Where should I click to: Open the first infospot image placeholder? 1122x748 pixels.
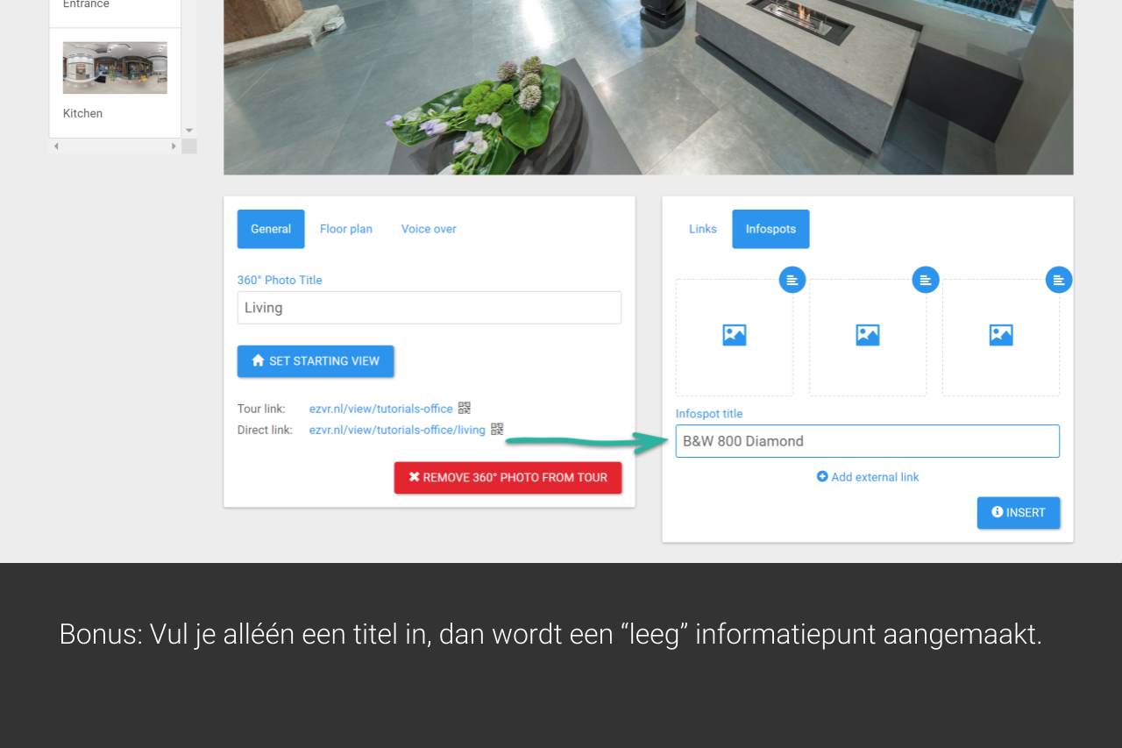735,336
